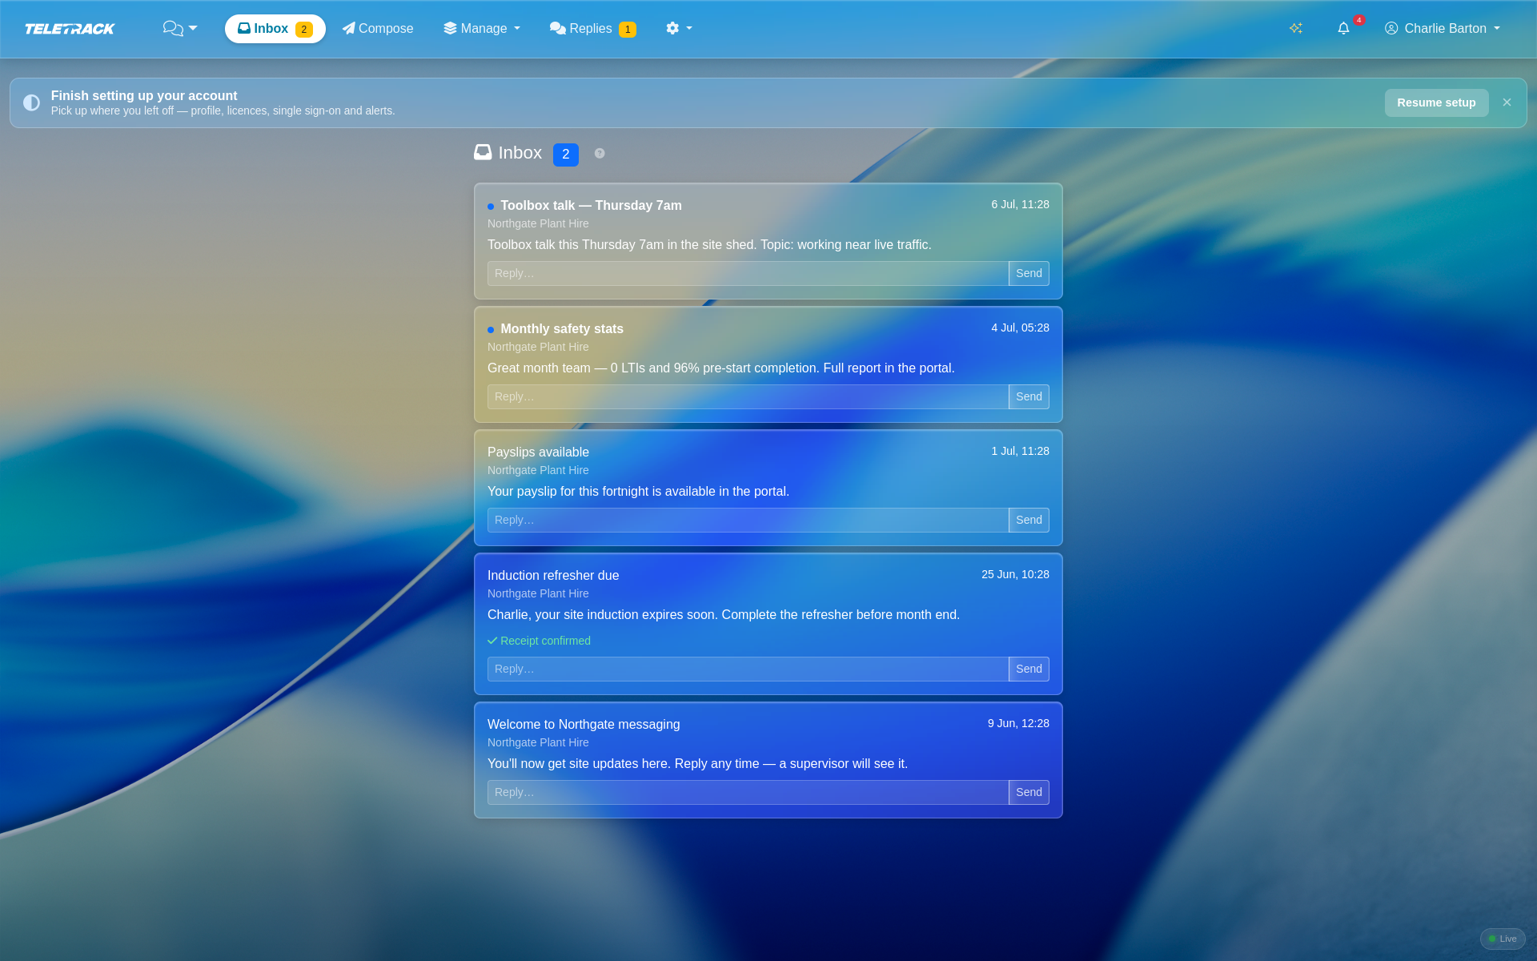Click the unread dot on Monthly safety stats
This screenshot has height=961, width=1537.
tap(491, 330)
